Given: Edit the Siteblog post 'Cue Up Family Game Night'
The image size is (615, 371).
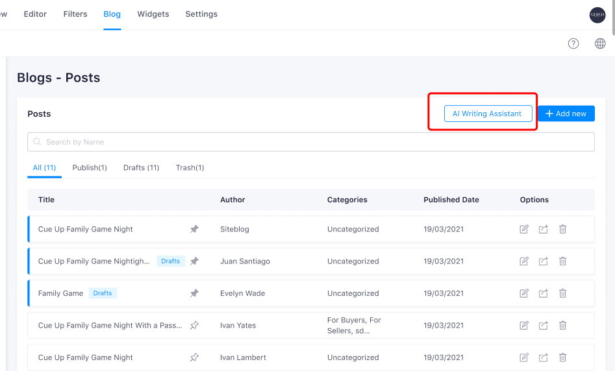Looking at the screenshot, I should click(524, 229).
